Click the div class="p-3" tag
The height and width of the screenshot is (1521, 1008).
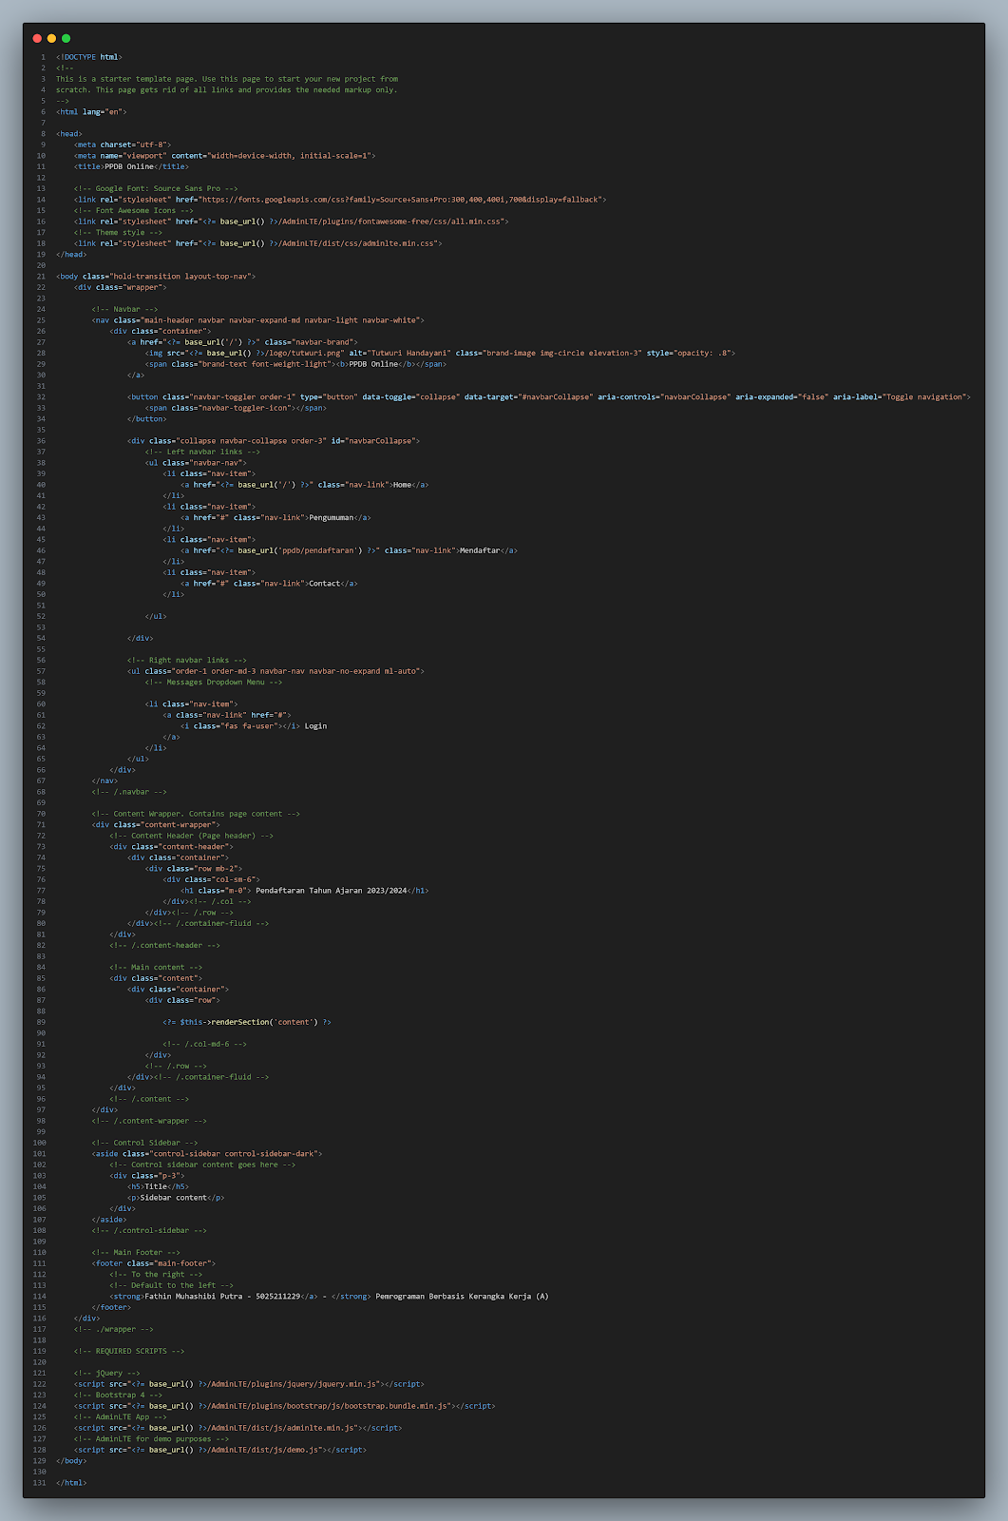click(147, 1176)
